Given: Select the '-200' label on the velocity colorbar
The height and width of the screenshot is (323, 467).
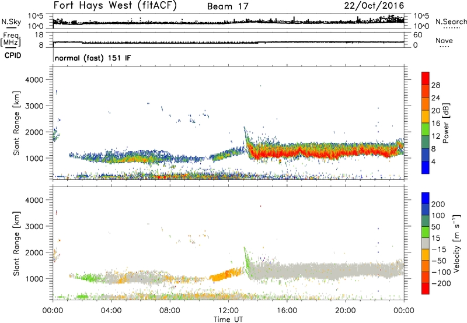Looking at the screenshot, I should [x=441, y=283].
